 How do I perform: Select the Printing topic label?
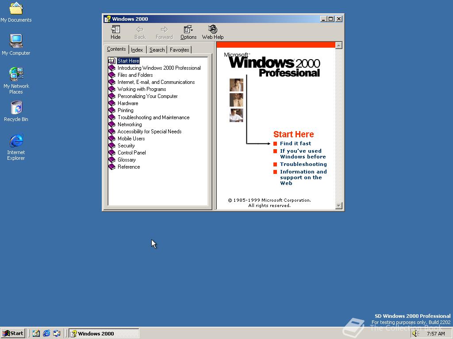pos(125,110)
